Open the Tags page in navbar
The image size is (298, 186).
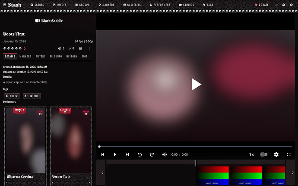pos(208,5)
